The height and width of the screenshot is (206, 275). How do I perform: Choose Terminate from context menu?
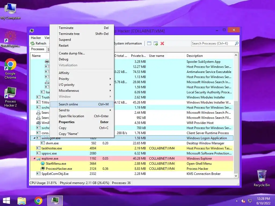click(x=82, y=28)
